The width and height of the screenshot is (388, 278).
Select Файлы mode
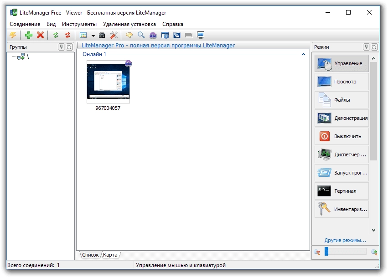[x=341, y=100]
